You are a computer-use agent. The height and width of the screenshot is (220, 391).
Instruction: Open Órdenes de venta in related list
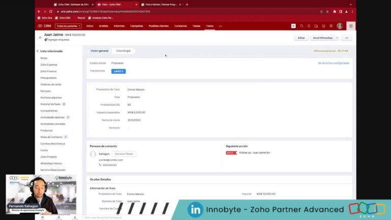tap(50, 85)
